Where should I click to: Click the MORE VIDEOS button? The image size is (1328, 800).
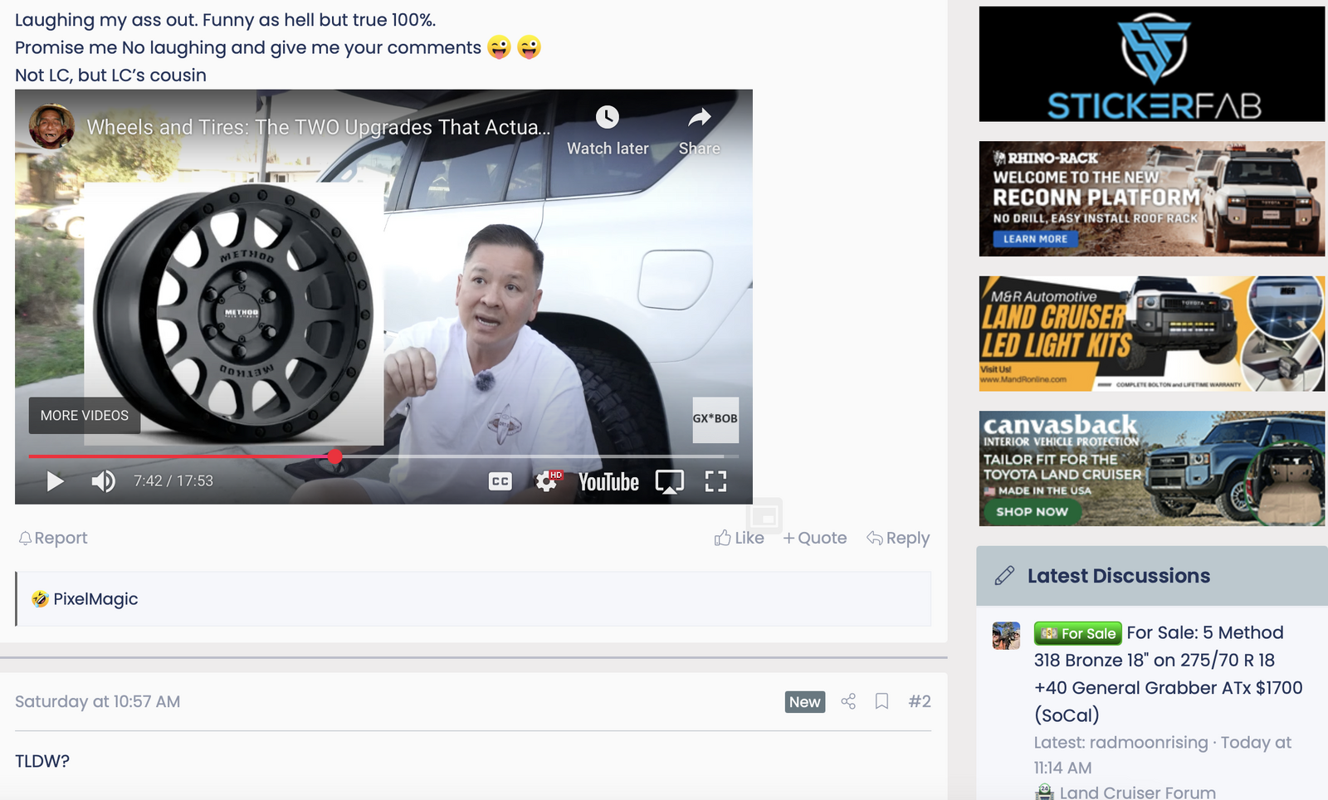point(85,415)
